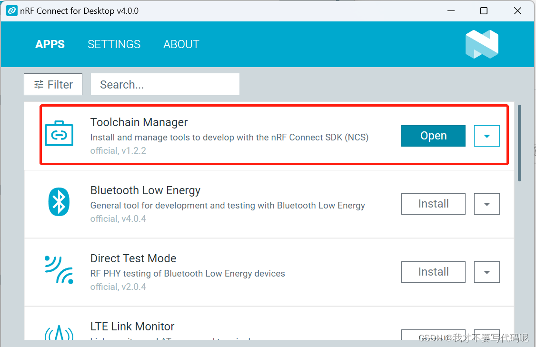Click the nRF Connect title bar icon
The height and width of the screenshot is (347, 536).
(x=12, y=11)
